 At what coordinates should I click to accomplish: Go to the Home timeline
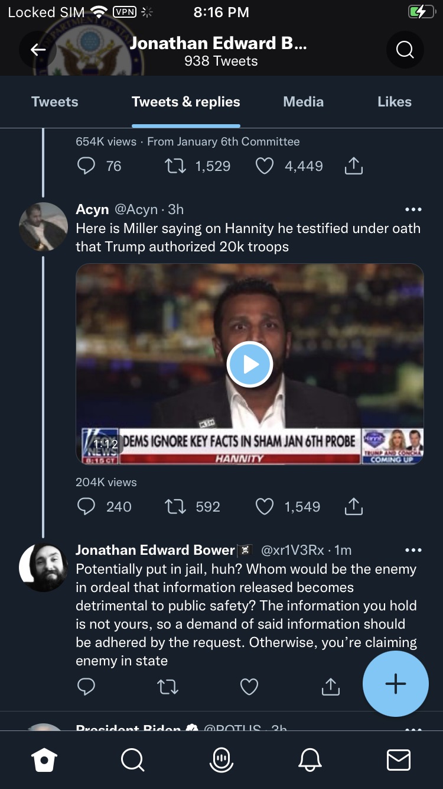45,760
